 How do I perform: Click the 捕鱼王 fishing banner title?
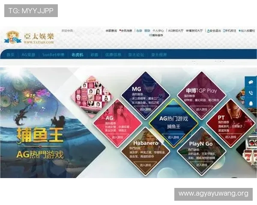click(40, 135)
